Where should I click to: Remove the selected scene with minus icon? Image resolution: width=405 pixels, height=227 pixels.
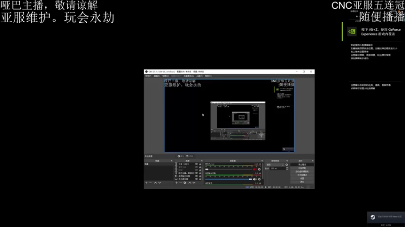[150, 183]
